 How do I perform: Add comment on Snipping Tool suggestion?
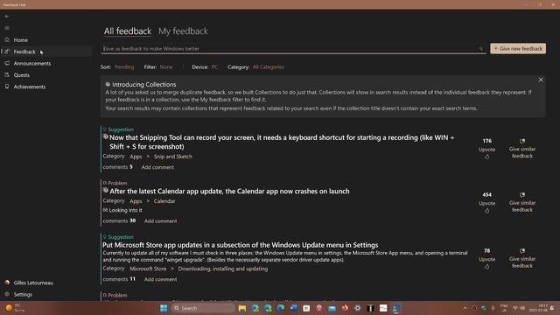click(x=157, y=167)
